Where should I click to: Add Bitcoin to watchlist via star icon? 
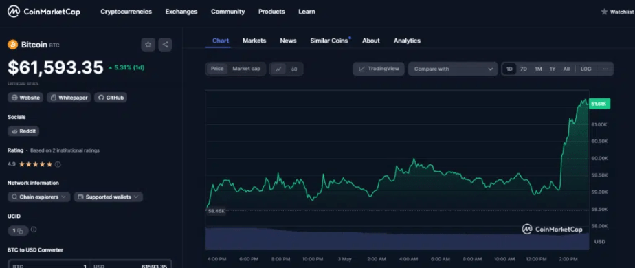pyautogui.click(x=148, y=45)
